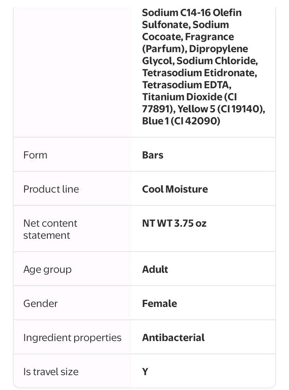
Task: Select the Y travel size value
Action: (145, 372)
